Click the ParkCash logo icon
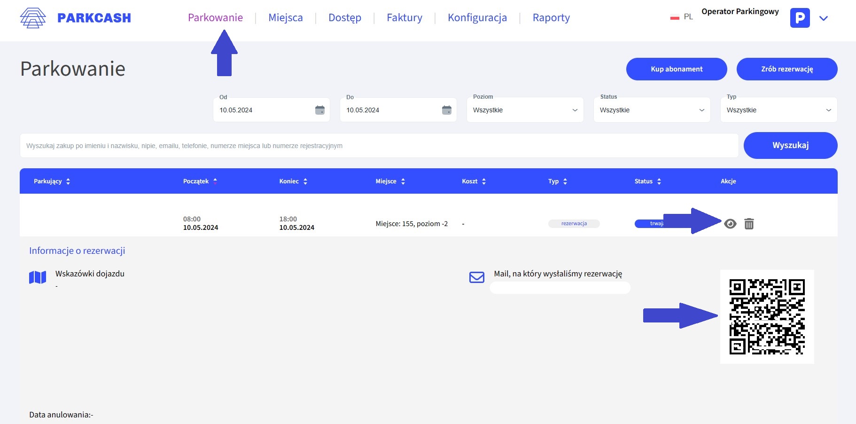Screen dimensions: 856x424 pyautogui.click(x=33, y=18)
